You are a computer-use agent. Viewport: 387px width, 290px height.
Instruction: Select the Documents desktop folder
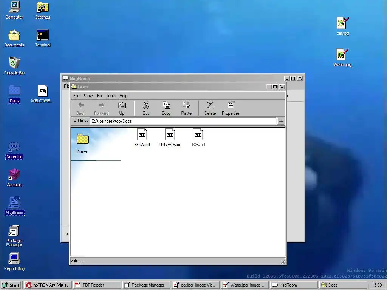[x=14, y=38]
